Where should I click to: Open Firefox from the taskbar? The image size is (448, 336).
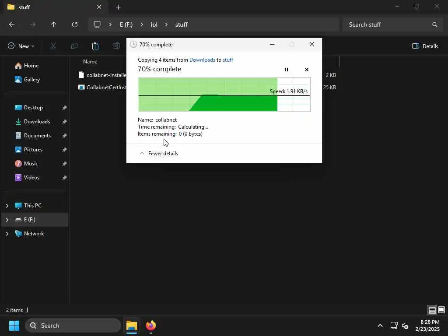coord(151,325)
